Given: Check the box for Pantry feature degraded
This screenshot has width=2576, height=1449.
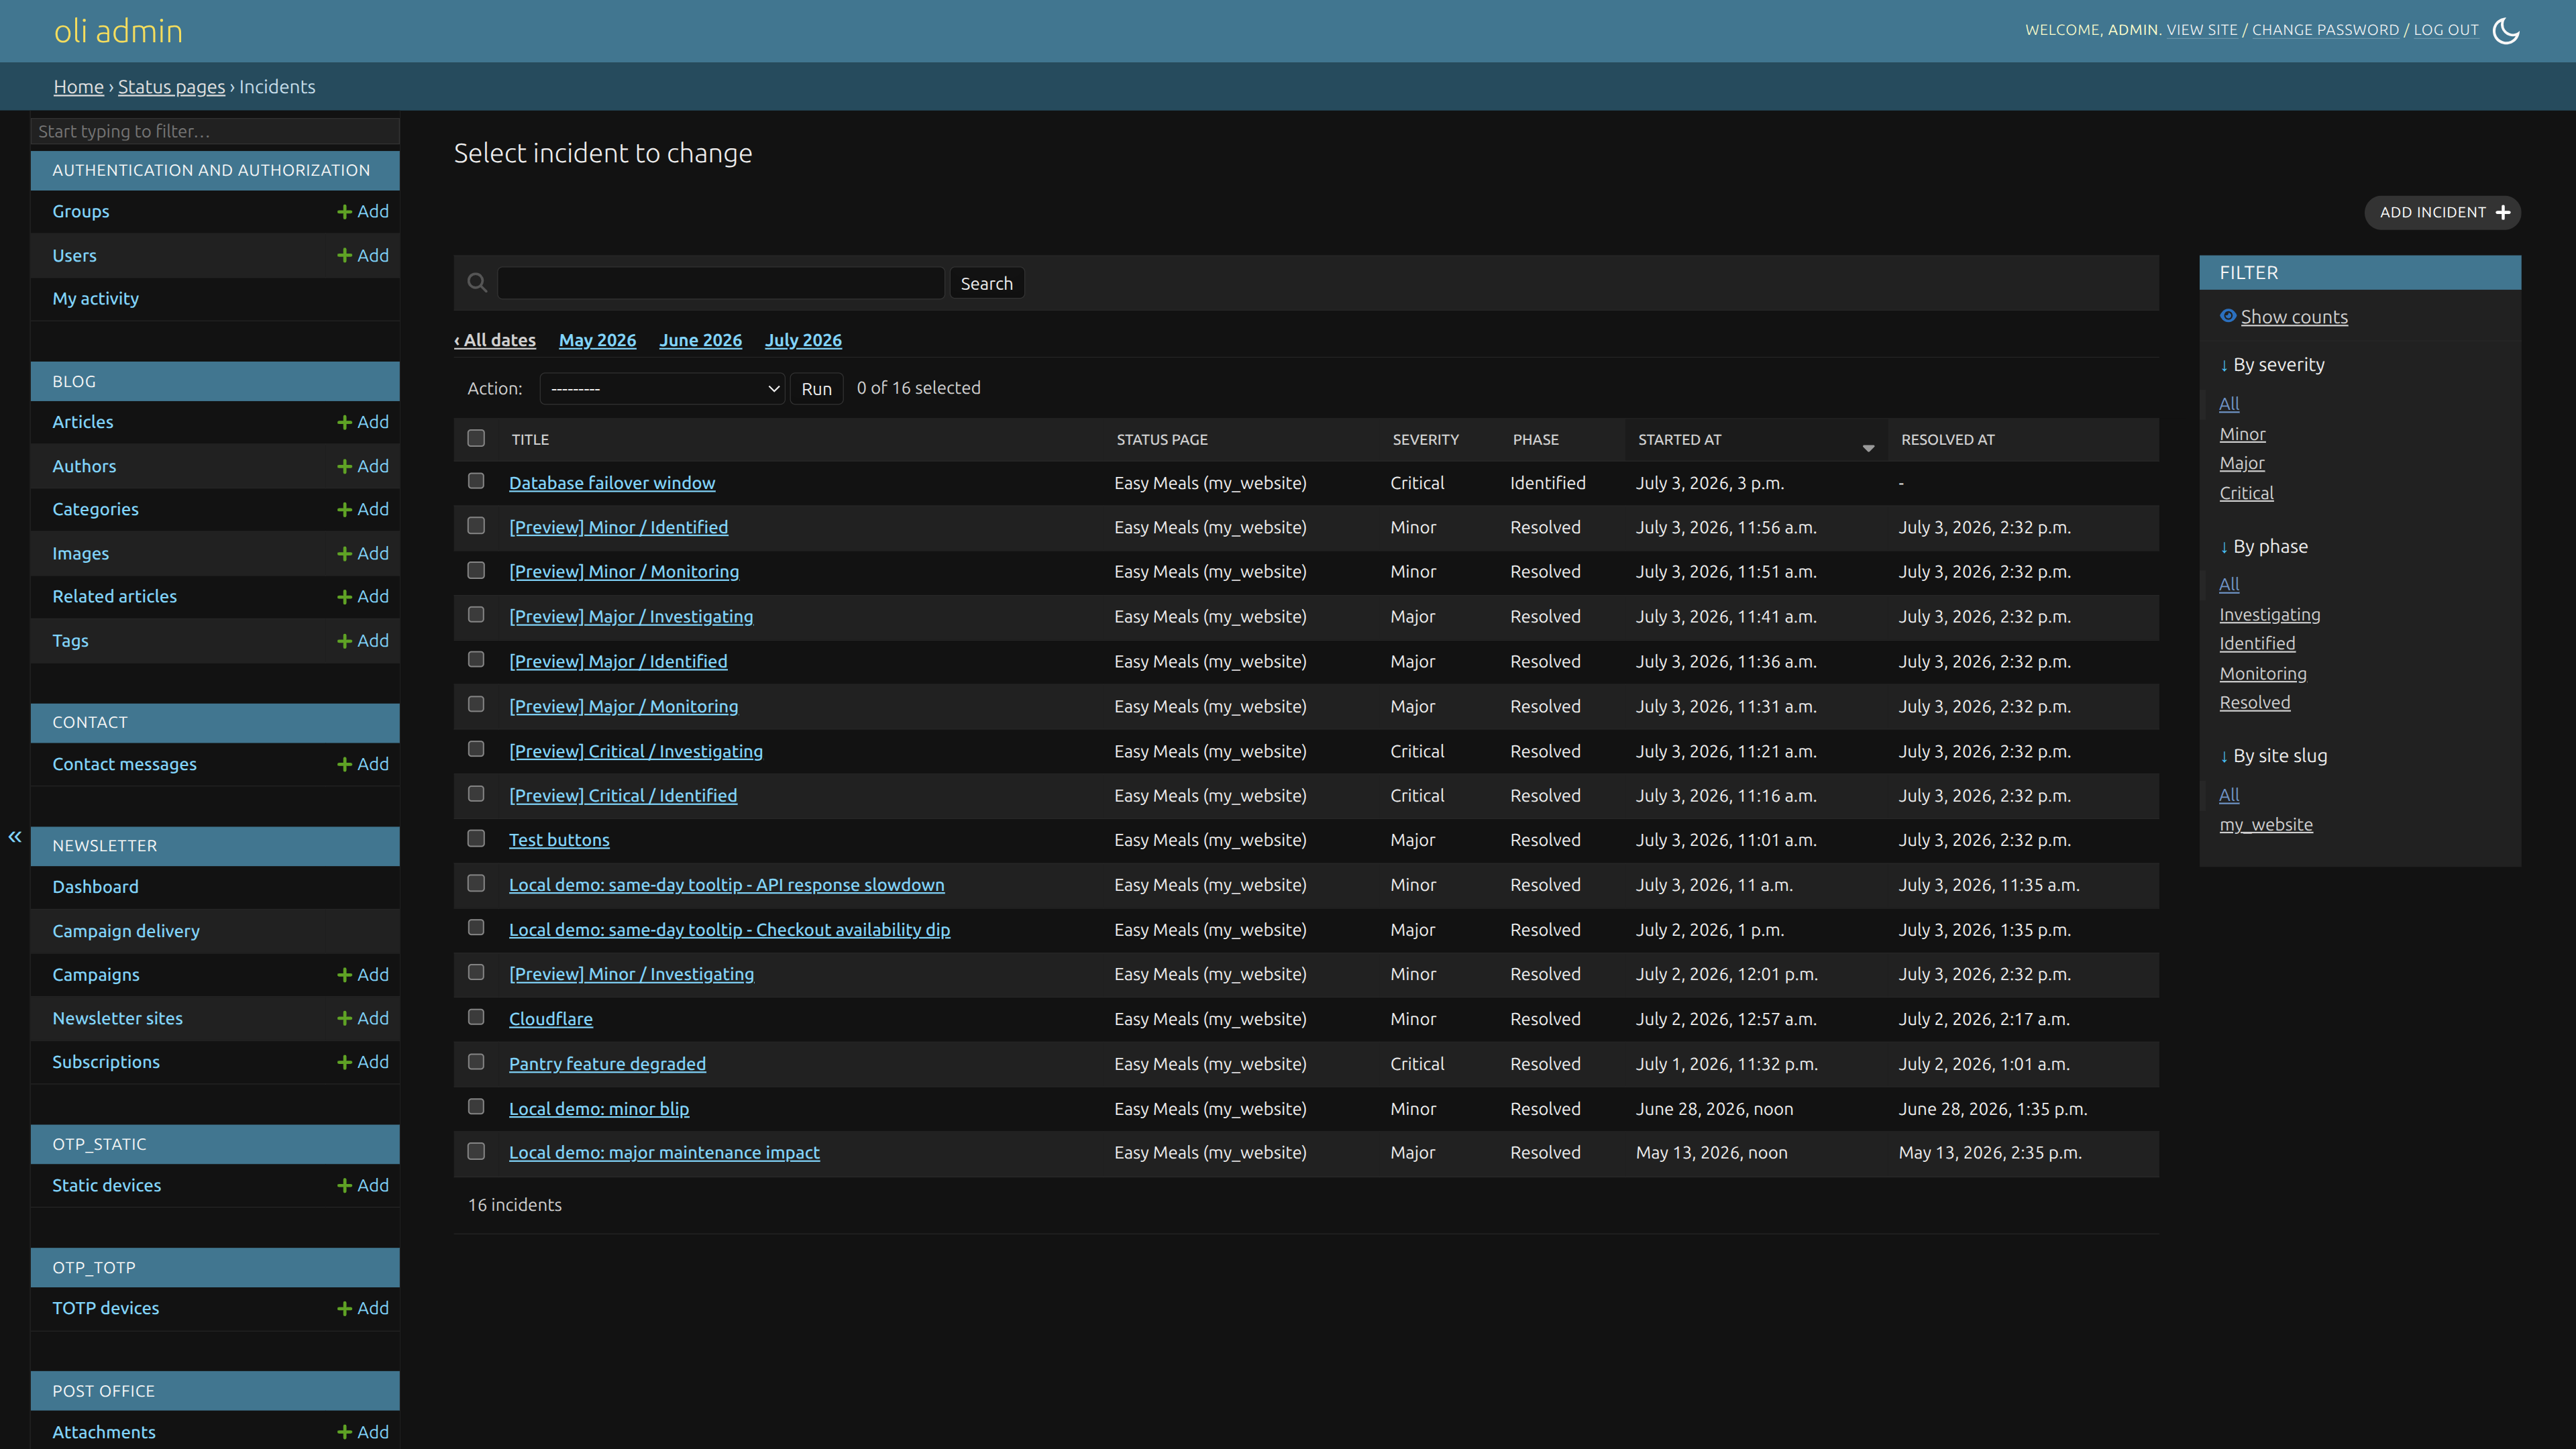Looking at the screenshot, I should click(x=476, y=1062).
